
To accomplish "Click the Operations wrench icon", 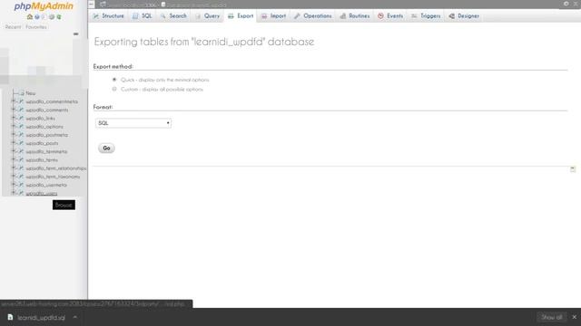I will click(297, 16).
